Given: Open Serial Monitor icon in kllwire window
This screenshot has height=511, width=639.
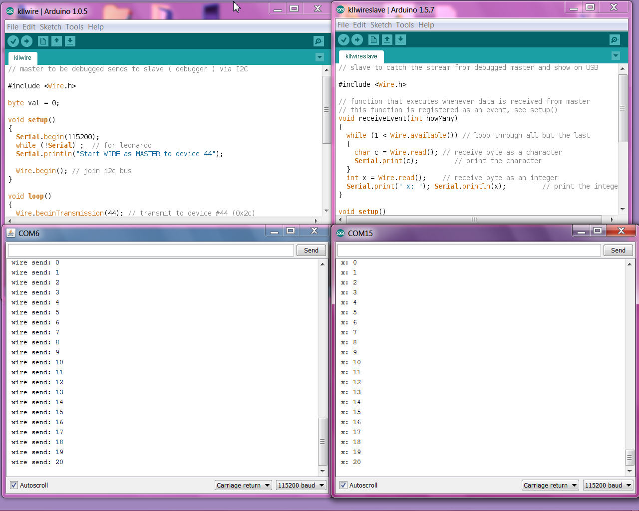Looking at the screenshot, I should [318, 41].
